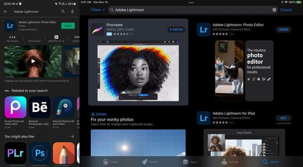Expand the You might also like arrow
The width and height of the screenshot is (303, 167).
click(73, 136)
